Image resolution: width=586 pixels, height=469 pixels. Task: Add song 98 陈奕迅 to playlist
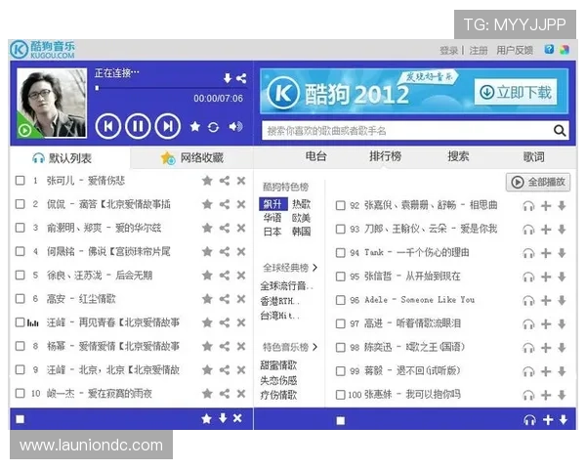coord(546,348)
